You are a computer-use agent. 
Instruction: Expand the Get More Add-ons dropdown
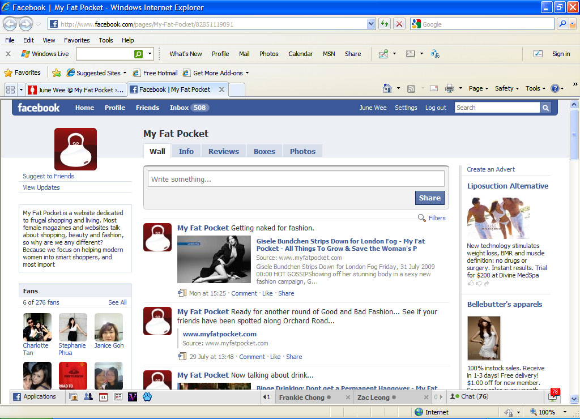[x=247, y=73]
